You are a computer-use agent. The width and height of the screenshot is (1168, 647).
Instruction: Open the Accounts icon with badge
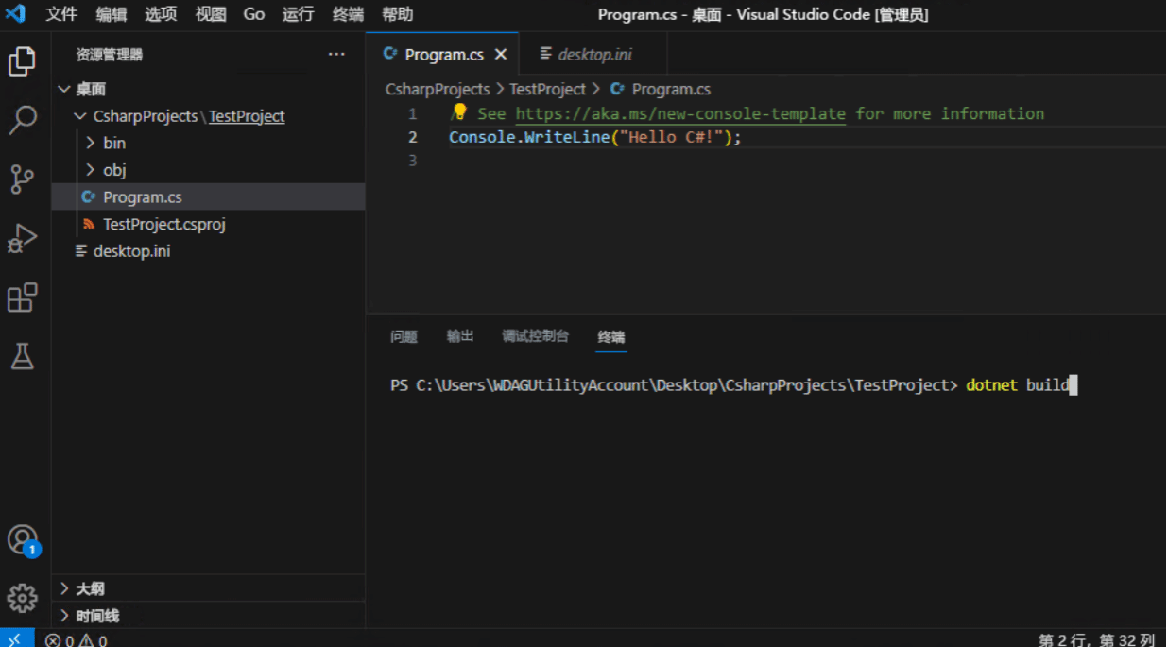point(23,540)
